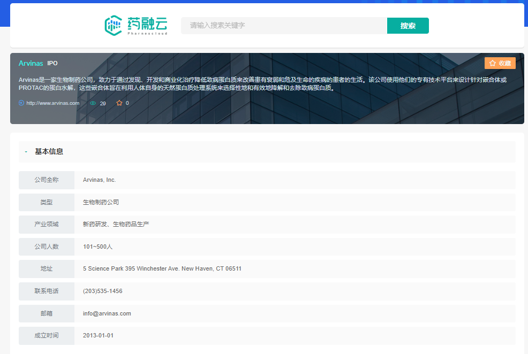Click the (203)535-1456 phone number
528x354 pixels.
pos(102,291)
